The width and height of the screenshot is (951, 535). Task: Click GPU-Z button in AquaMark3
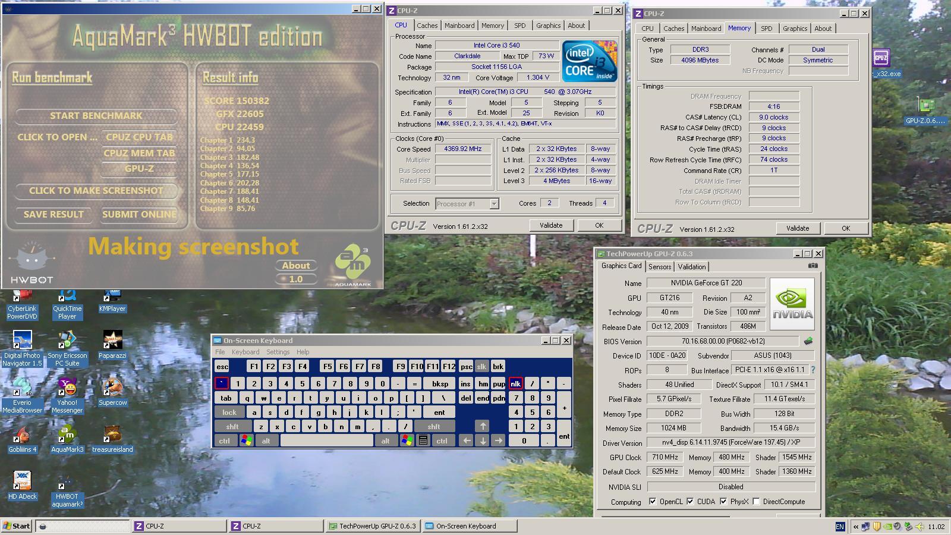(139, 169)
